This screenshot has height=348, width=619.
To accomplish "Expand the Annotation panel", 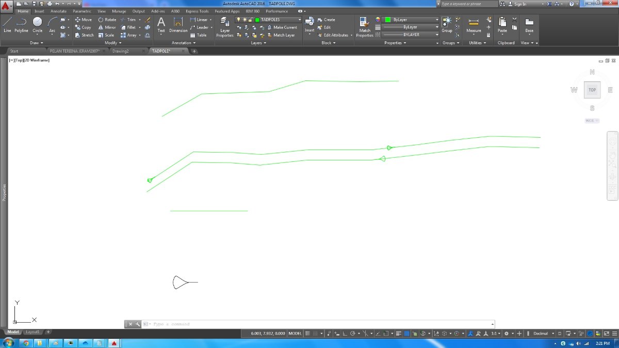I will [x=184, y=43].
